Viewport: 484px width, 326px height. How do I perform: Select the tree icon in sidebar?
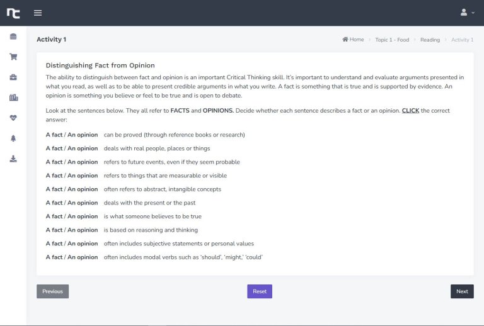click(13, 138)
